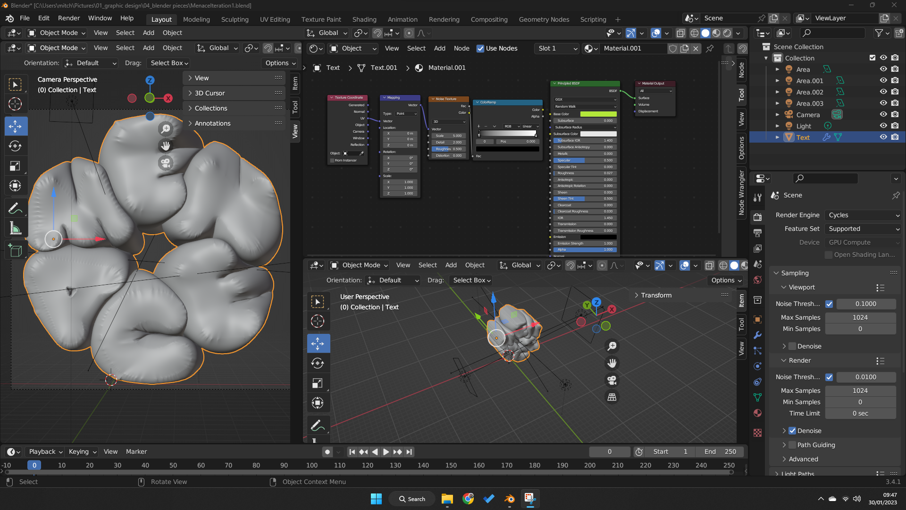Select the Move tool in the left toolbar

tap(16, 126)
